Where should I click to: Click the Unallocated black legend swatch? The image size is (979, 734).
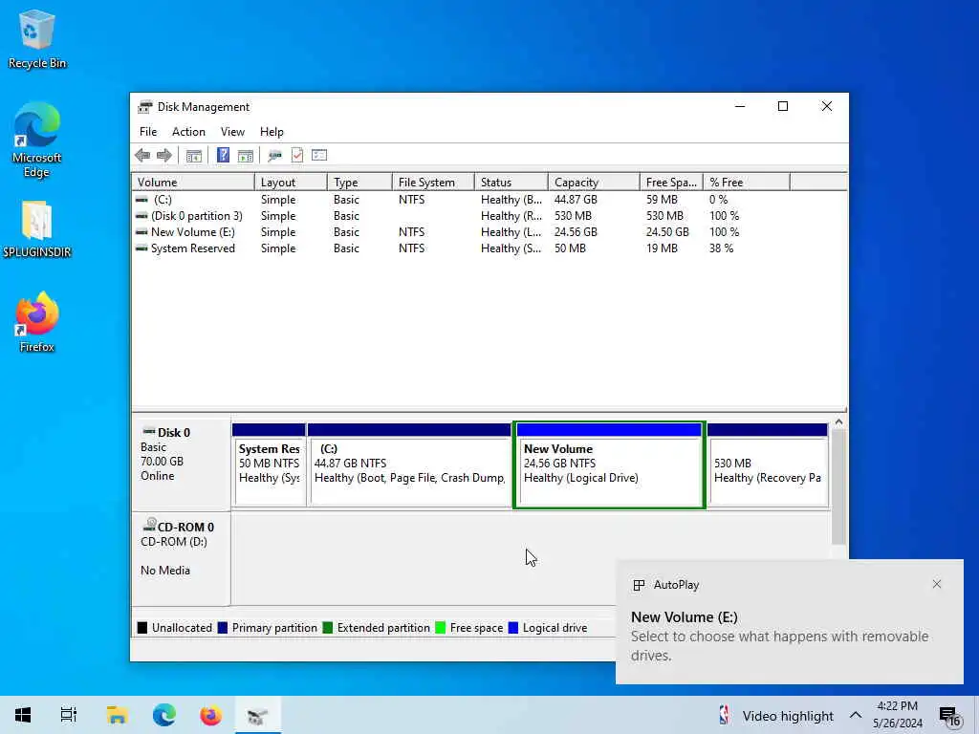point(142,628)
